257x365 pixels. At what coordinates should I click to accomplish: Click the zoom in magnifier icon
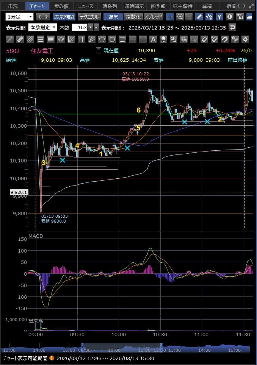pos(180,17)
